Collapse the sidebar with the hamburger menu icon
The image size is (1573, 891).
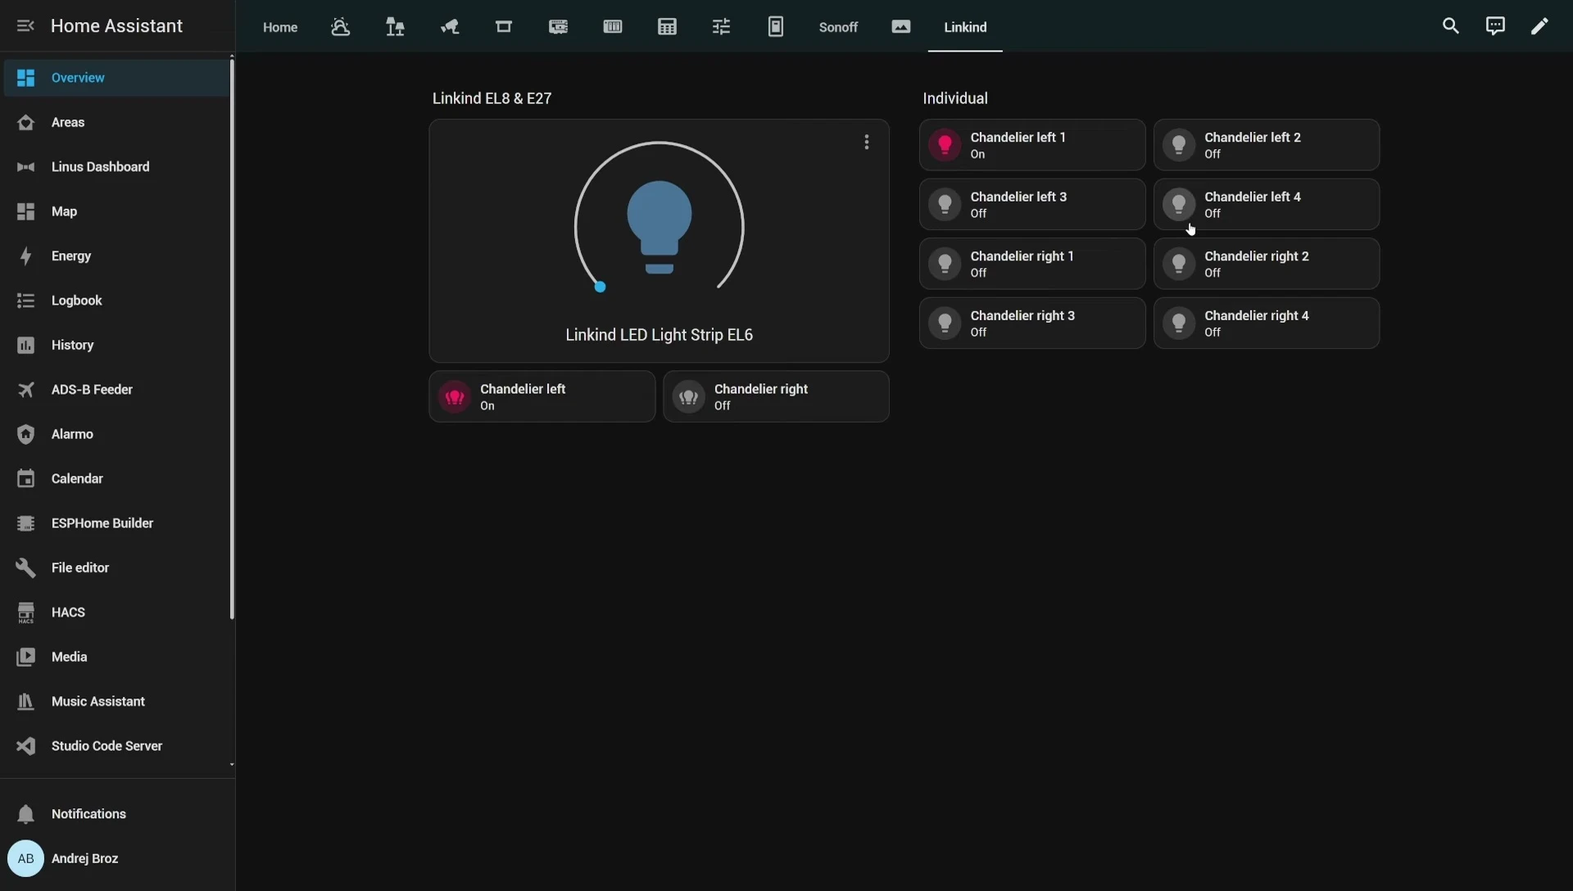pos(25,26)
